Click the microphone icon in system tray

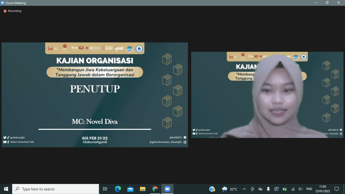click(x=268, y=189)
